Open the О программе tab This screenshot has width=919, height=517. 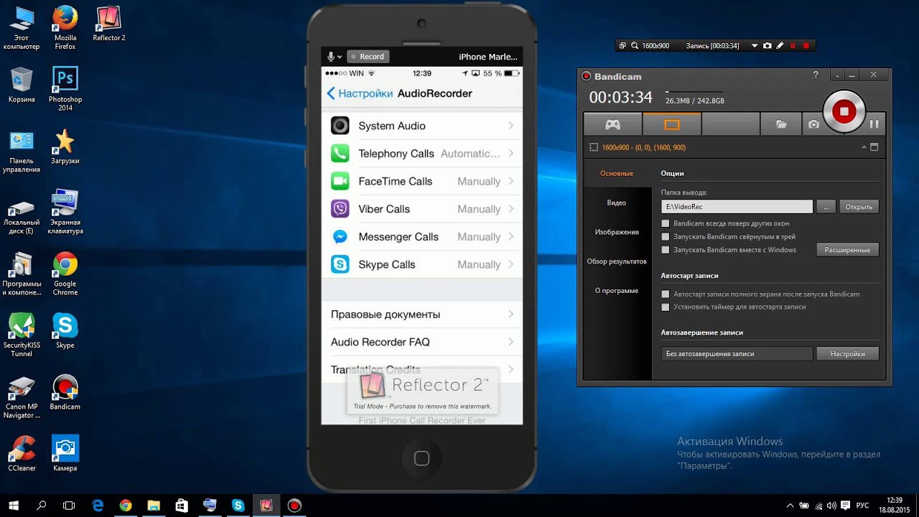pyautogui.click(x=617, y=291)
